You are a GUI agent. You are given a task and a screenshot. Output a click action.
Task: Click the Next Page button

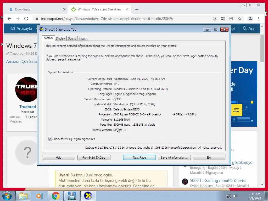coord(139,157)
